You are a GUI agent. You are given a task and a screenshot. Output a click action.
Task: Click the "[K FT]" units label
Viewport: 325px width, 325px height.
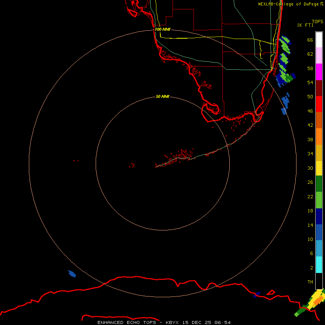[x=305, y=25]
